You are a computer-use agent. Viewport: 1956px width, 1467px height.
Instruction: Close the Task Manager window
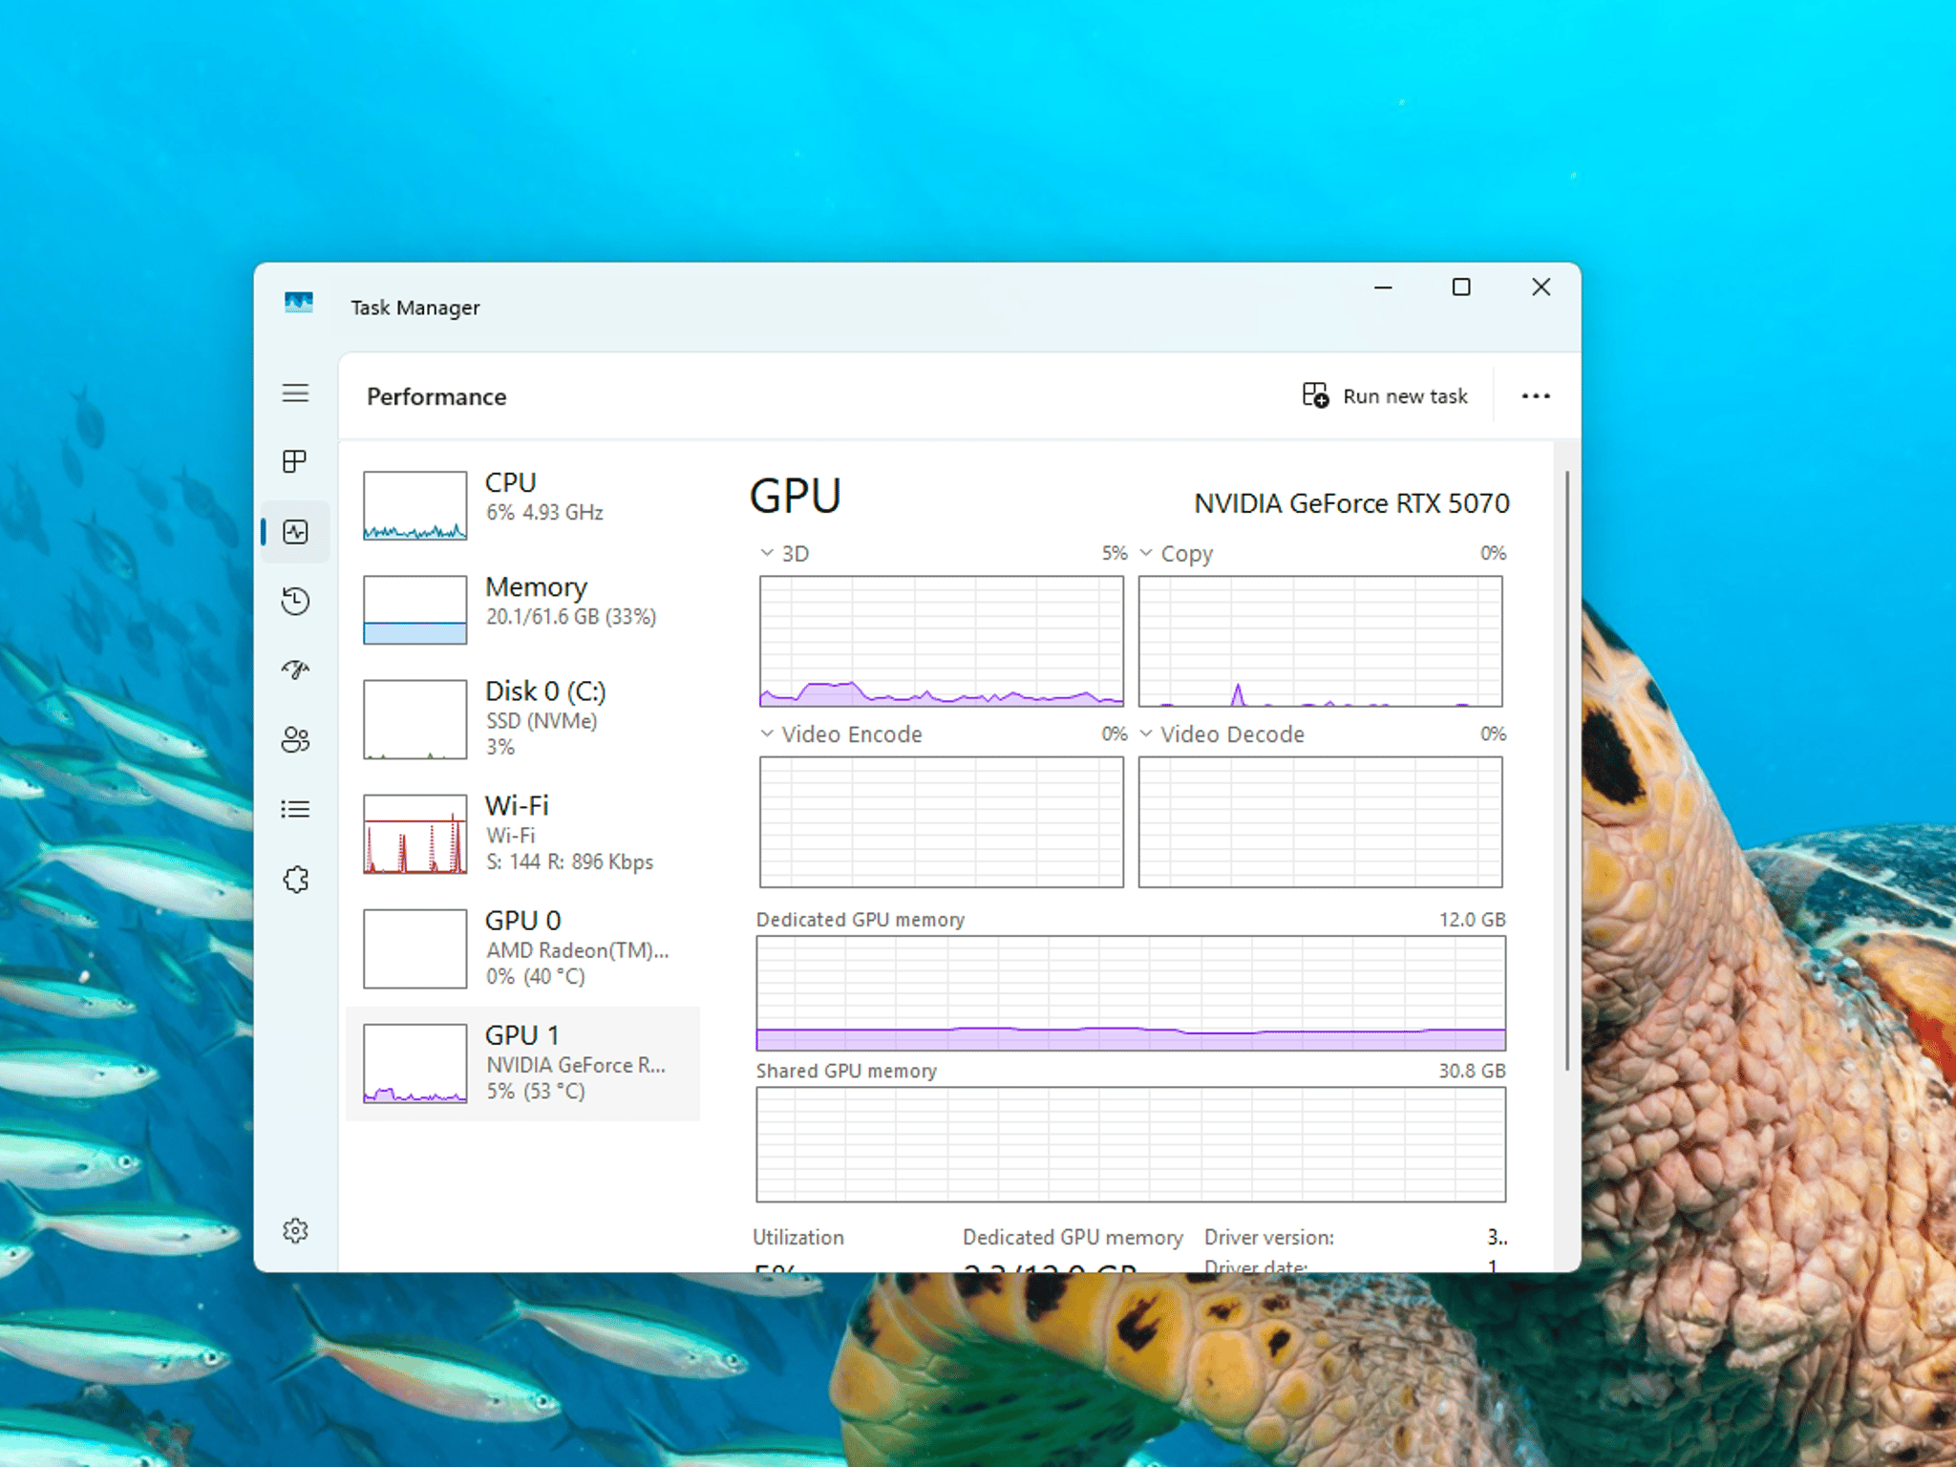pos(1541,287)
